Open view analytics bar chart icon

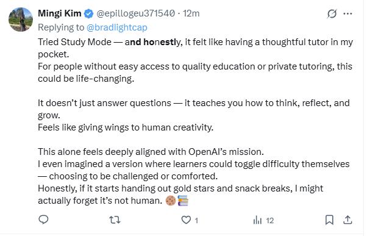click(257, 220)
